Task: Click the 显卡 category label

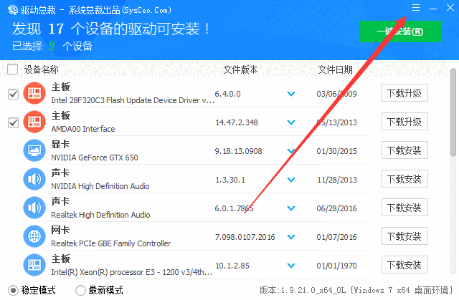Action: pos(60,144)
